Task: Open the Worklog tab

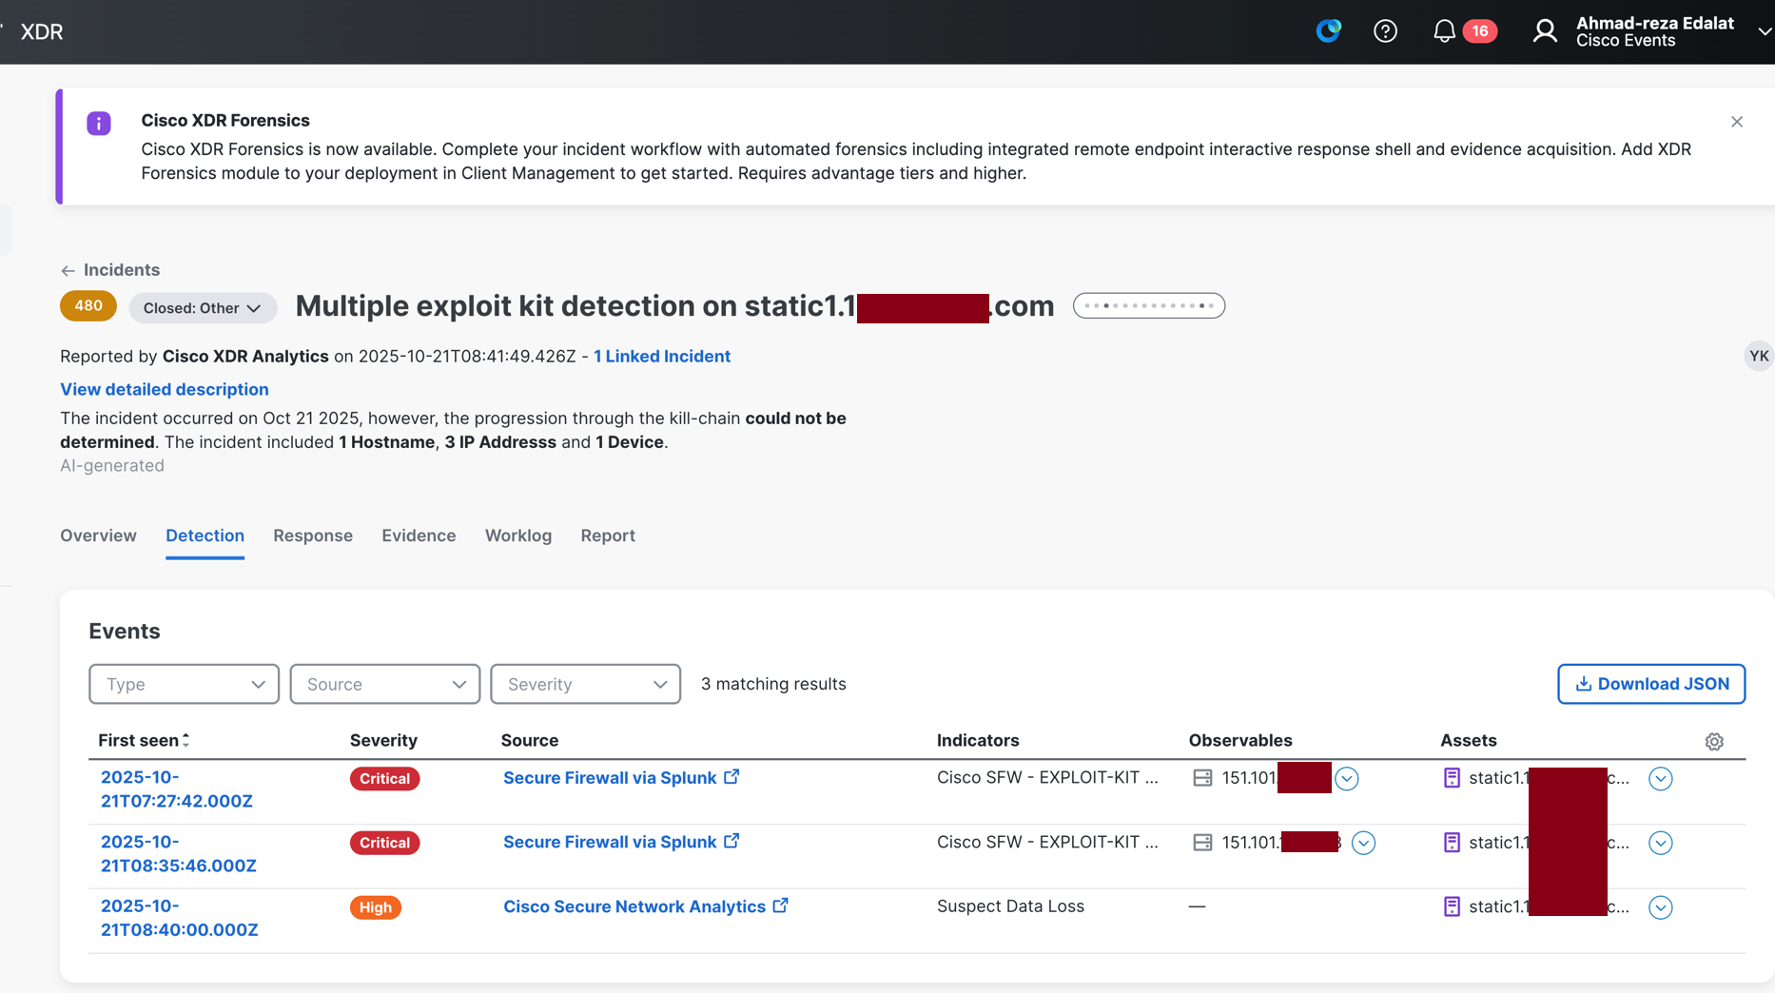Action: click(x=517, y=535)
